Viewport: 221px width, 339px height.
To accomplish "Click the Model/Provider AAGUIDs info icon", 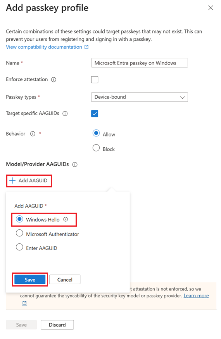I will (75, 164).
